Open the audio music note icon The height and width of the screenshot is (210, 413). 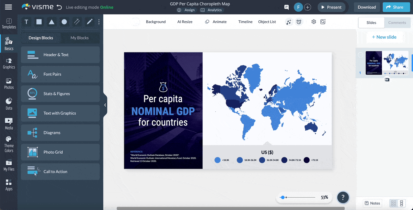click(x=289, y=22)
